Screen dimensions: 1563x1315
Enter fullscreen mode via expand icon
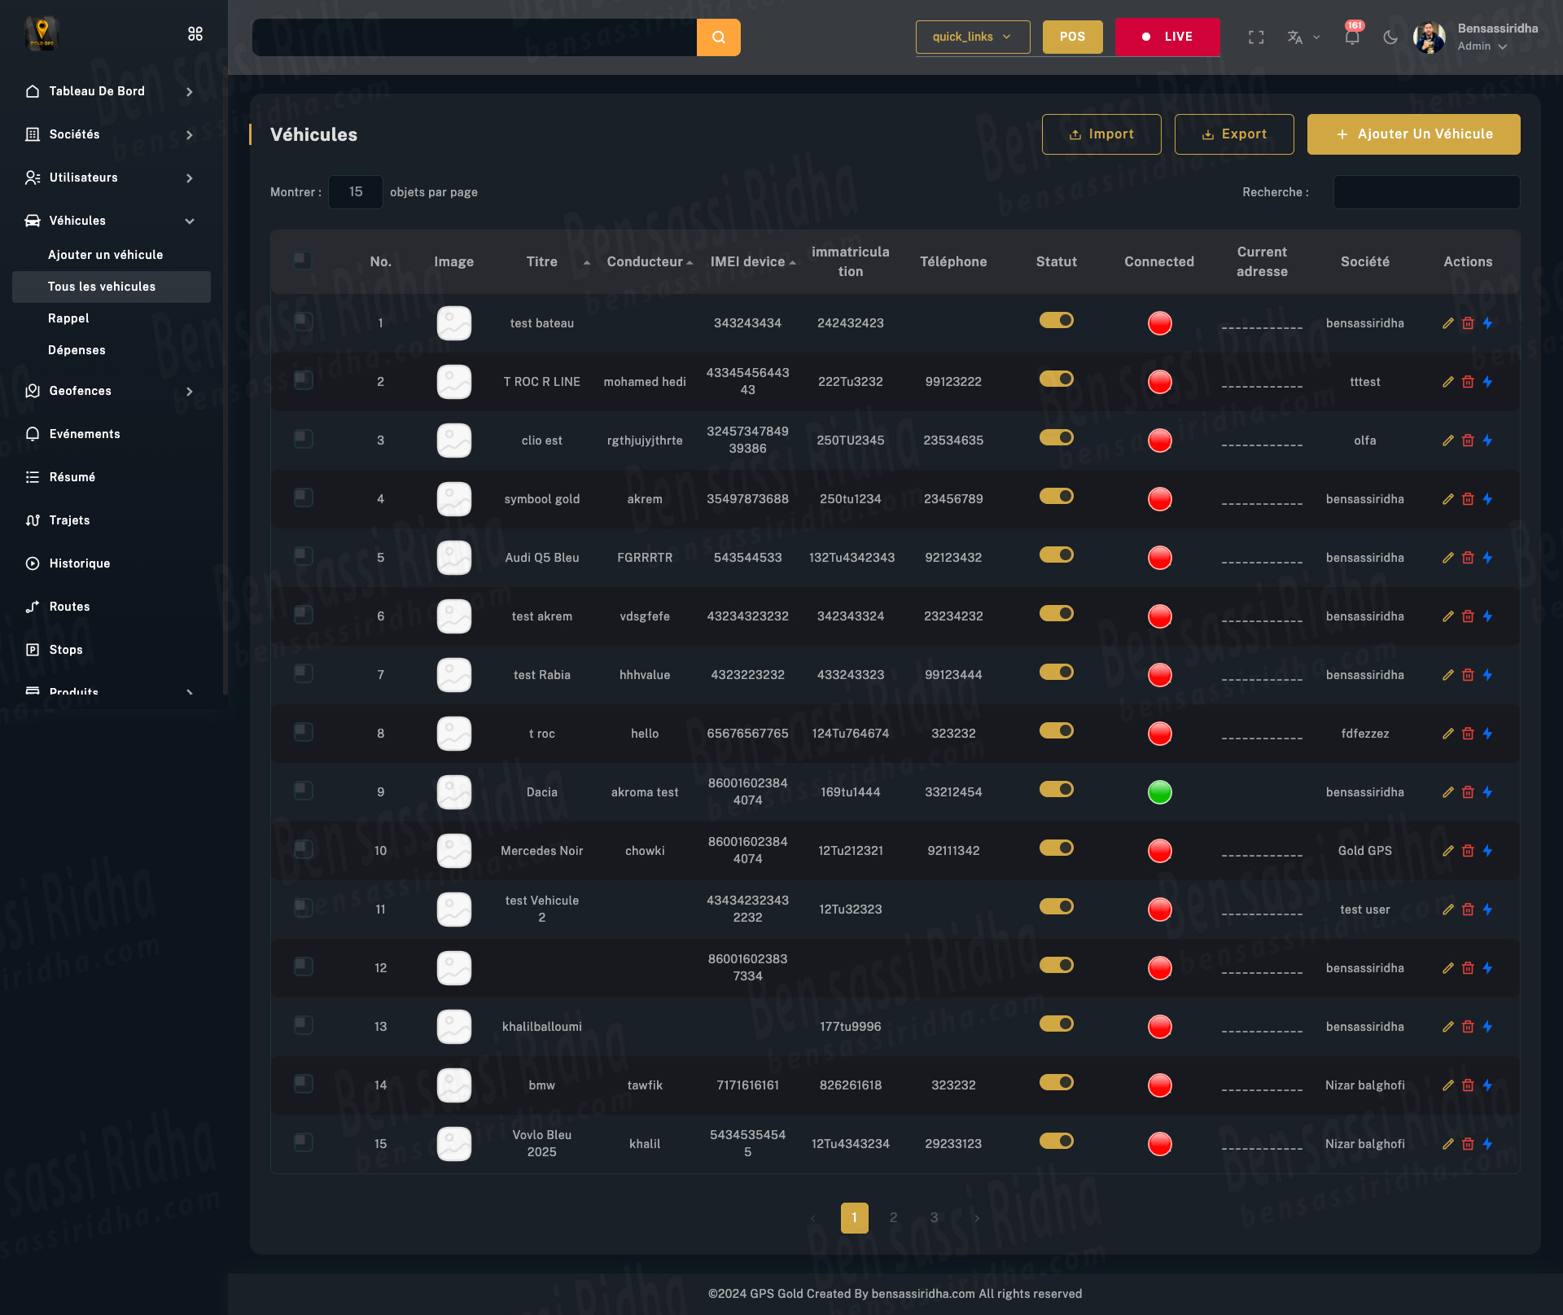[x=1256, y=37]
